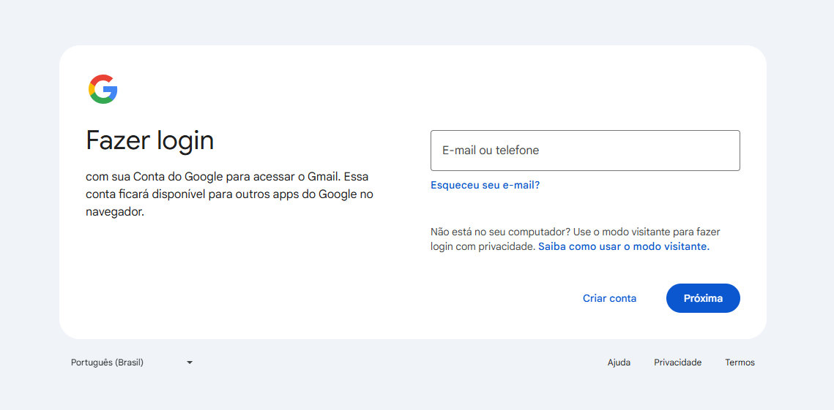Open Saiba como usar o modo visitante link
This screenshot has width=834, height=410.
(624, 246)
